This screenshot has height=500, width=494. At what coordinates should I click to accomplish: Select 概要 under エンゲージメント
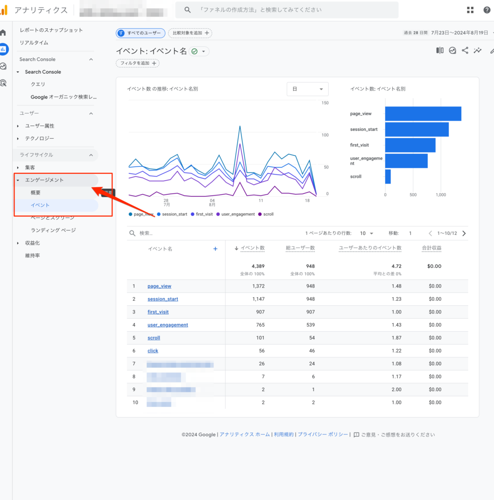coord(36,192)
